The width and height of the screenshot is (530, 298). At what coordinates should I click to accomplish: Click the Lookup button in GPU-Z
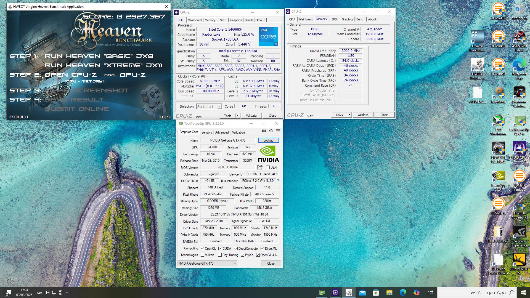269,140
